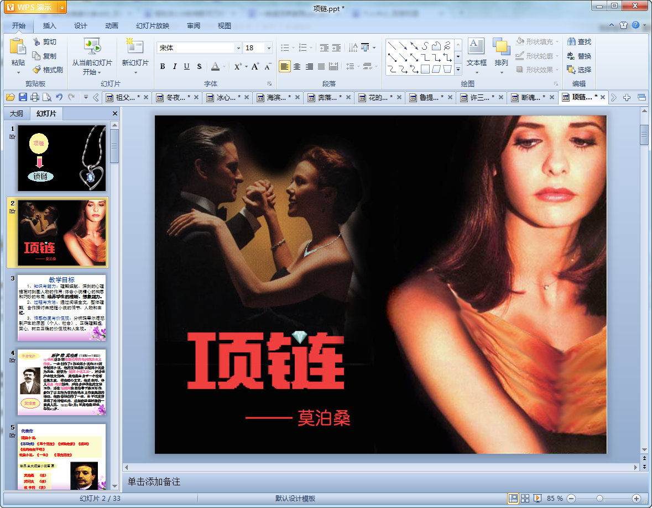This screenshot has width=652, height=508.
Task: Decrease font size with A- icon
Action: (267, 66)
